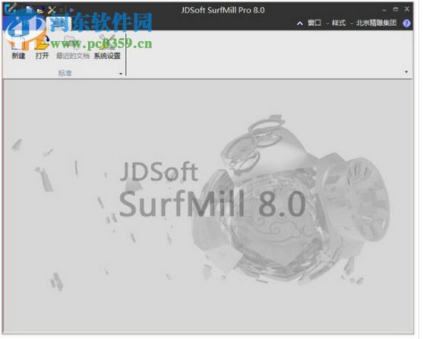The image size is (423, 339).
Task: Click the new document icon in quick access bar
Action: click(x=29, y=10)
